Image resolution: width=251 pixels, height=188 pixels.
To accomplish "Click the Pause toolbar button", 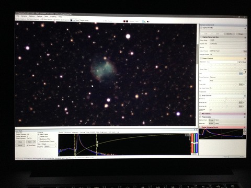I will 56,20.
